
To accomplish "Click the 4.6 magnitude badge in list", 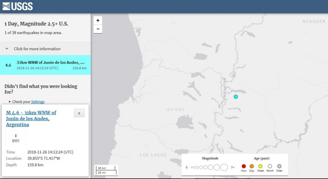I will 8,65.
